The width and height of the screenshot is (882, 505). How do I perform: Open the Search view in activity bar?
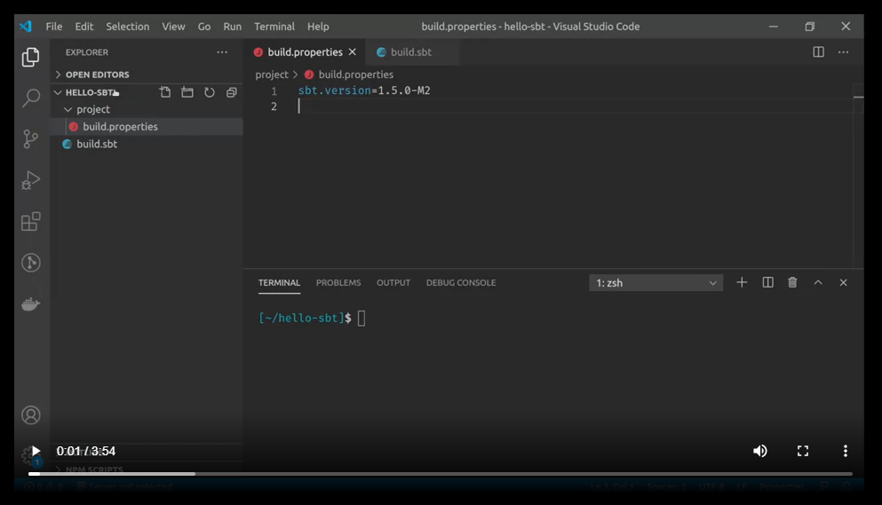click(31, 98)
